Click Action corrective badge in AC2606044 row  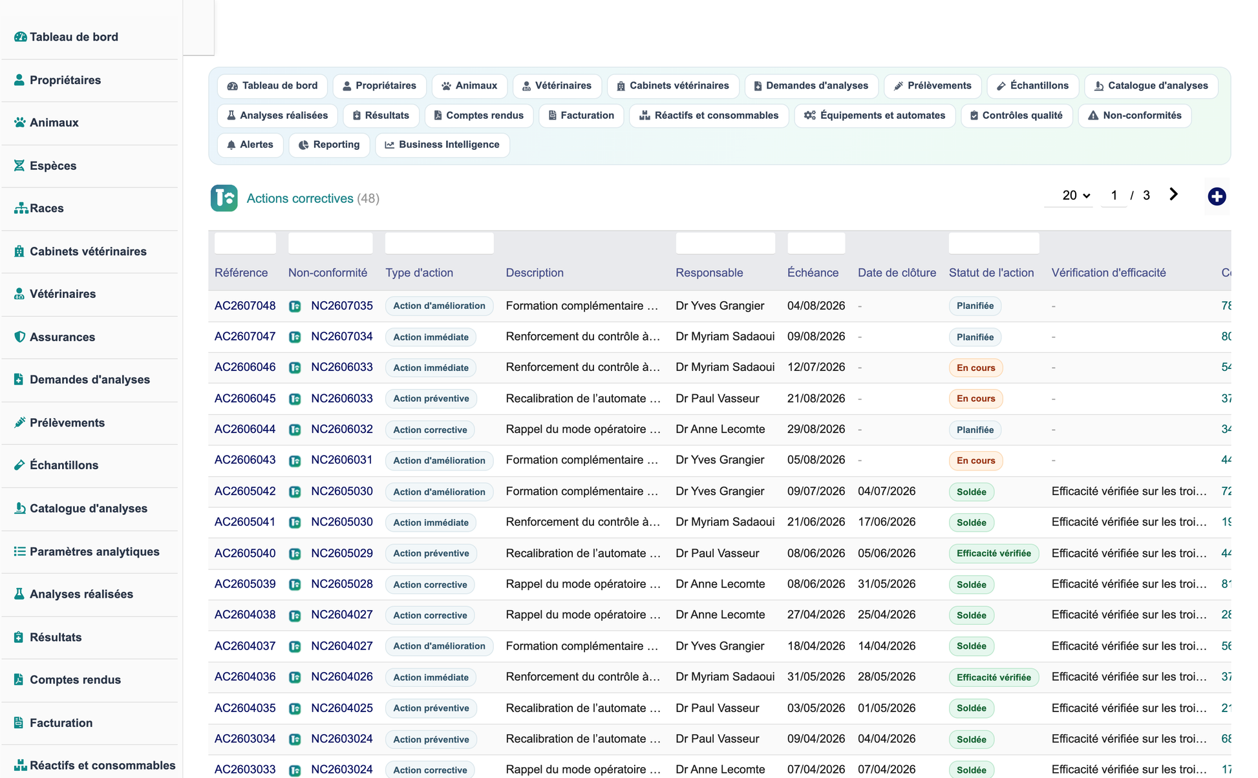tap(430, 430)
